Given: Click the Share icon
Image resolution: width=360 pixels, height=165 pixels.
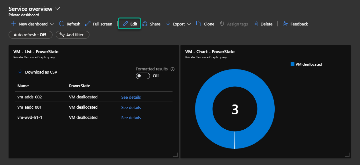Looking at the screenshot, I should click(x=145, y=24).
